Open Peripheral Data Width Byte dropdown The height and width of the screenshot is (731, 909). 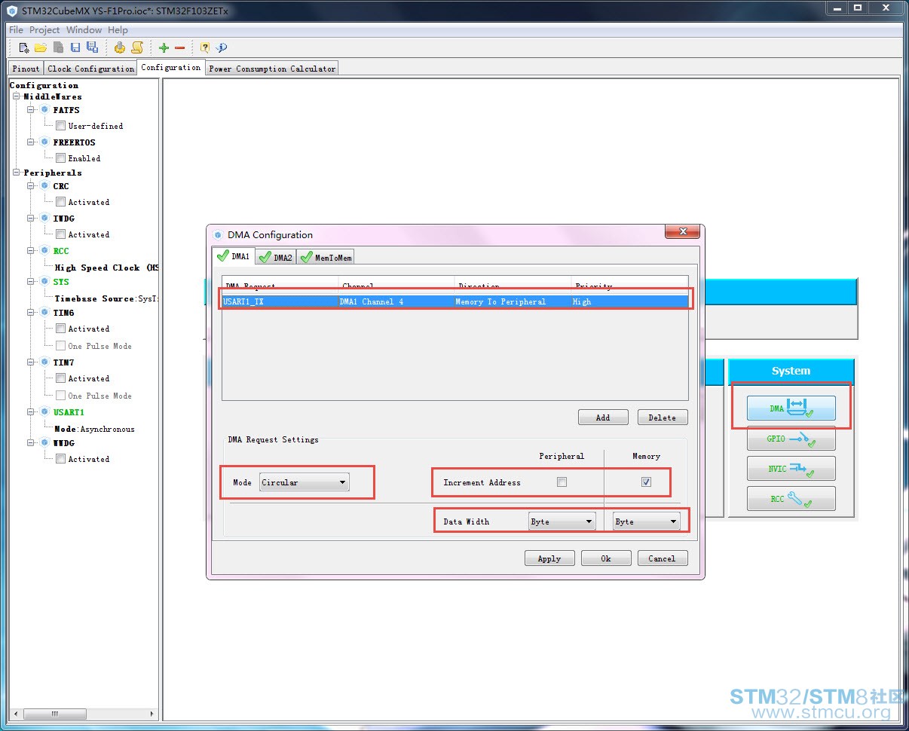click(x=562, y=521)
